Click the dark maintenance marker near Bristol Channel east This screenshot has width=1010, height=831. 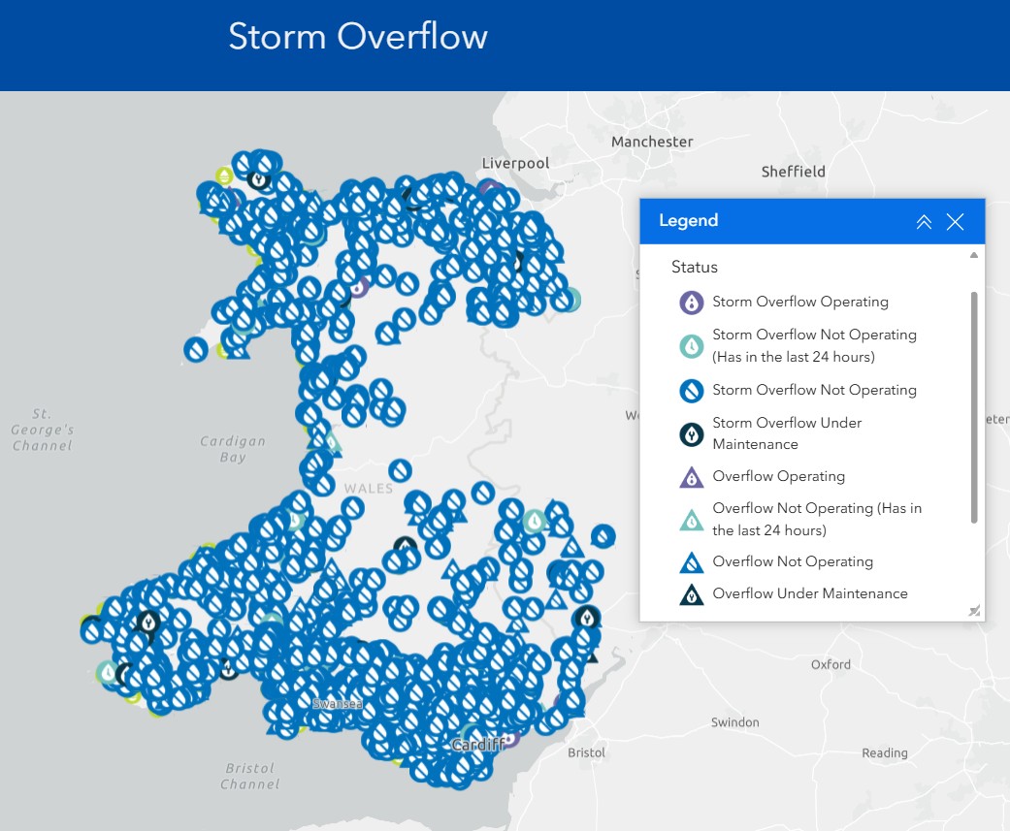pos(587,618)
